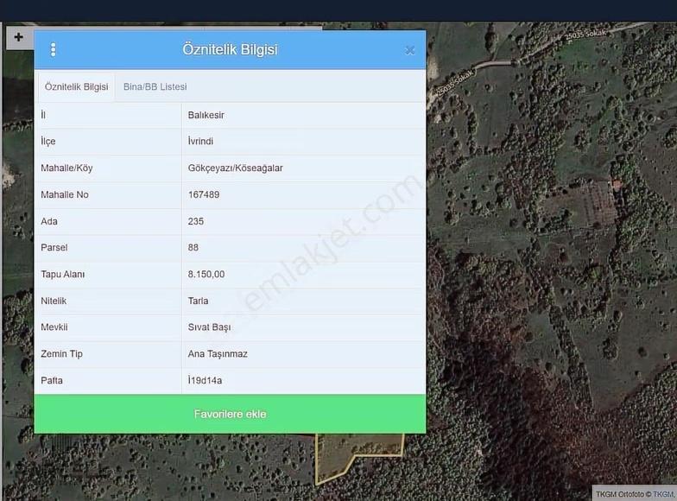Click the Pafta row label
This screenshot has height=501, width=677.
(52, 380)
